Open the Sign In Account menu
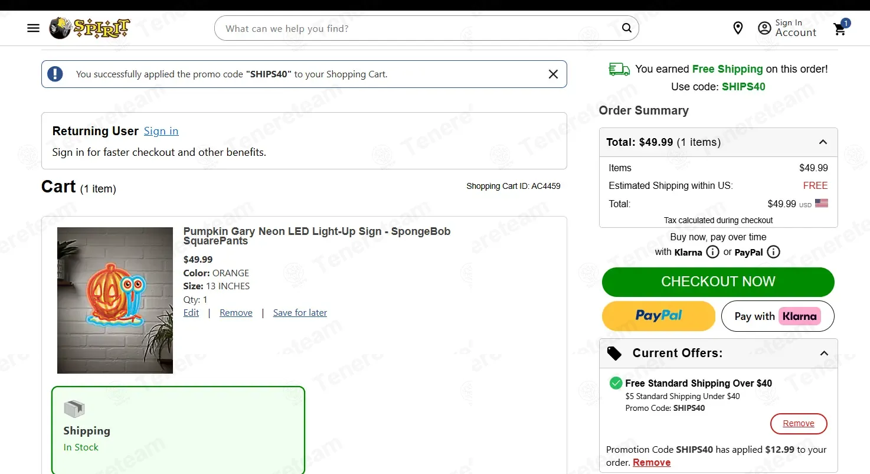Viewport: 870px width, 474px height. click(787, 28)
